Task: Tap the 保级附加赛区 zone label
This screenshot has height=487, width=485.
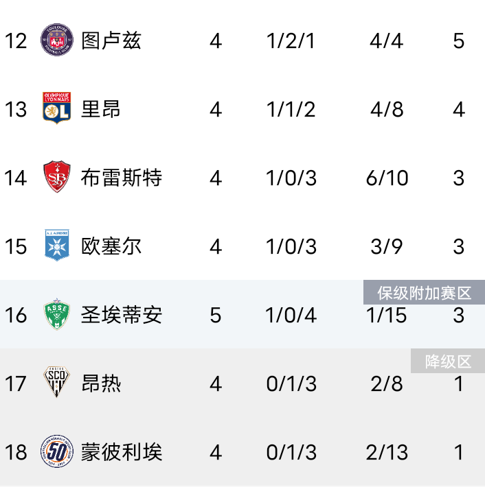Action: coord(424,293)
